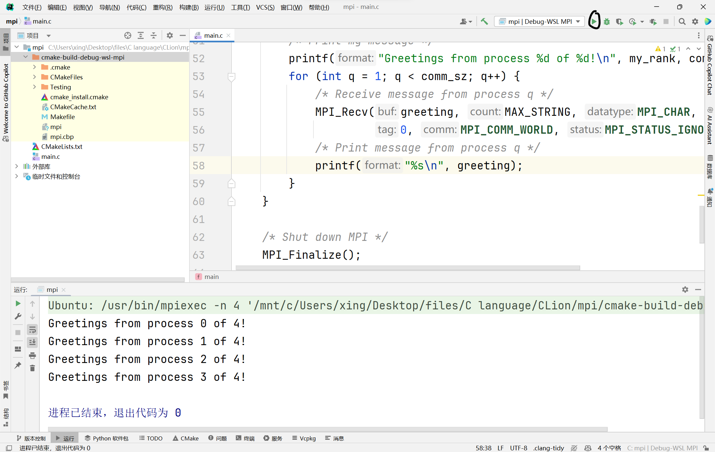Click the run console vertical scrollbar
The height and width of the screenshot is (452, 715).
click(x=702, y=358)
